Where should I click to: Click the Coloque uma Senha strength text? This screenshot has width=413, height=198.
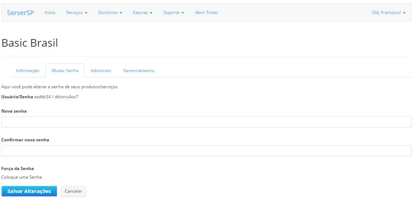[22, 177]
